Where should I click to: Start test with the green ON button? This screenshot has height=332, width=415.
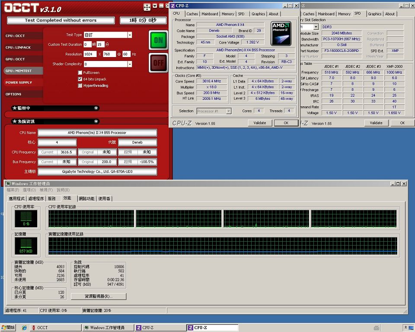click(158, 40)
